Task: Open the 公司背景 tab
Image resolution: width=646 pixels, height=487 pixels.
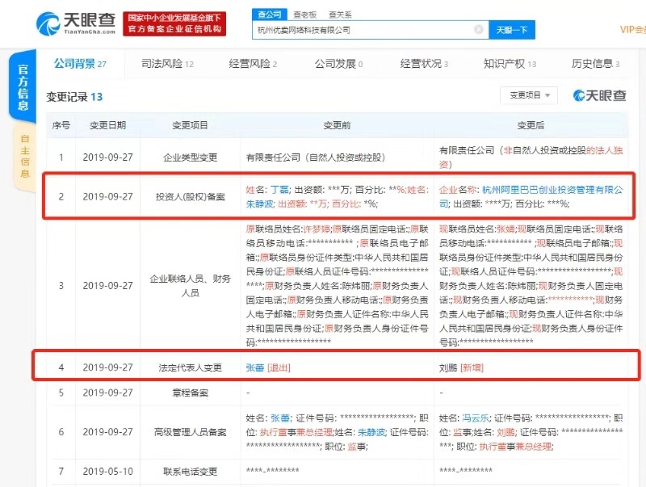Action: pos(80,64)
